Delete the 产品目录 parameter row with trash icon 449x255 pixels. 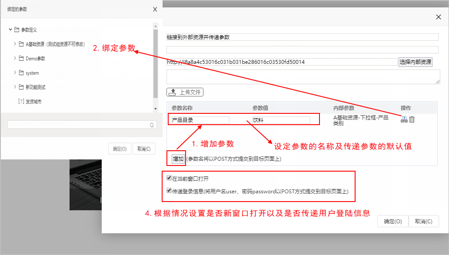pyautogui.click(x=412, y=119)
